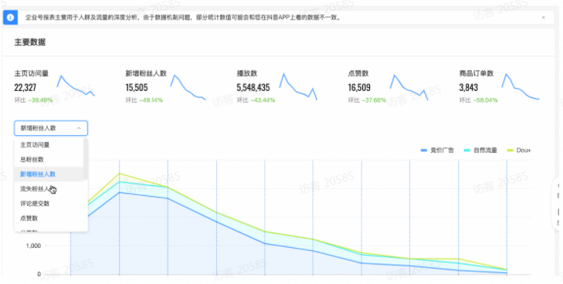This screenshot has width=563, height=284.
Task: Click the 新增粉丝人数 value 15,505
Action: coord(137,87)
